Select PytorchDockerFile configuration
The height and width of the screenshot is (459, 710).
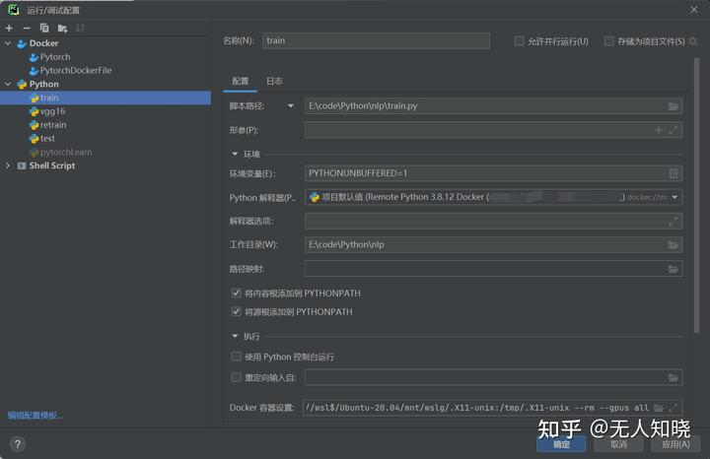[x=76, y=71]
